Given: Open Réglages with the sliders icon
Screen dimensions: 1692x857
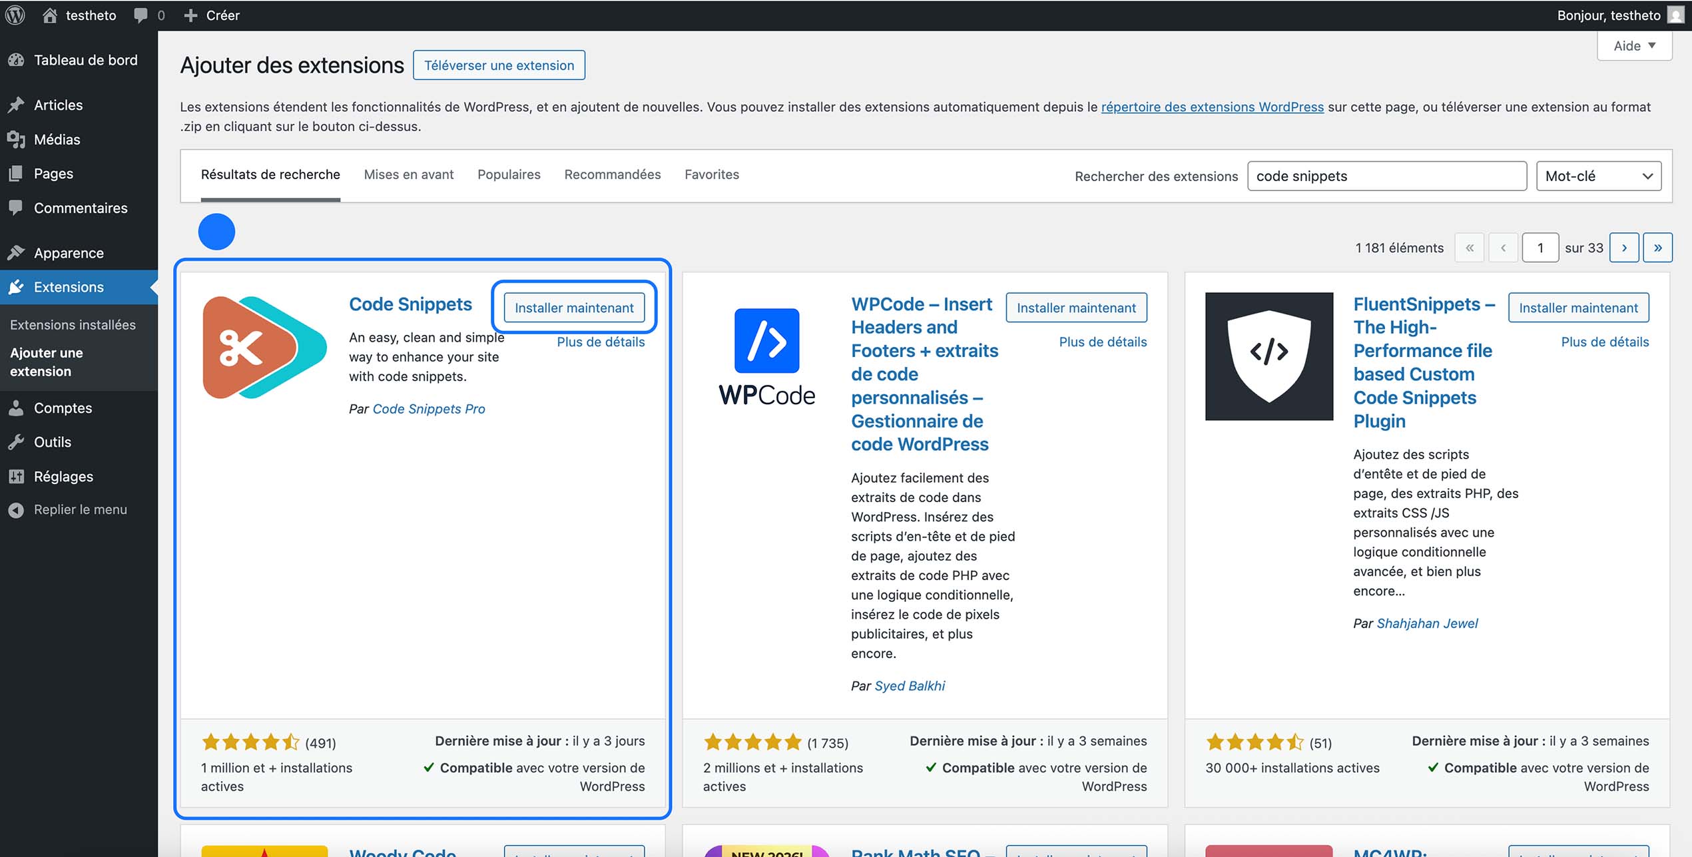Looking at the screenshot, I should 17,476.
